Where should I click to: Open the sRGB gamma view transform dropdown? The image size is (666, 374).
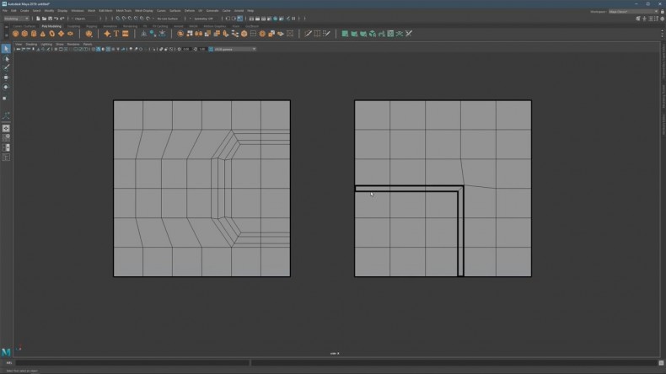pos(235,49)
